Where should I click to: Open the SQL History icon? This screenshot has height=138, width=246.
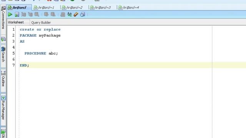pyautogui.click(x=83, y=15)
